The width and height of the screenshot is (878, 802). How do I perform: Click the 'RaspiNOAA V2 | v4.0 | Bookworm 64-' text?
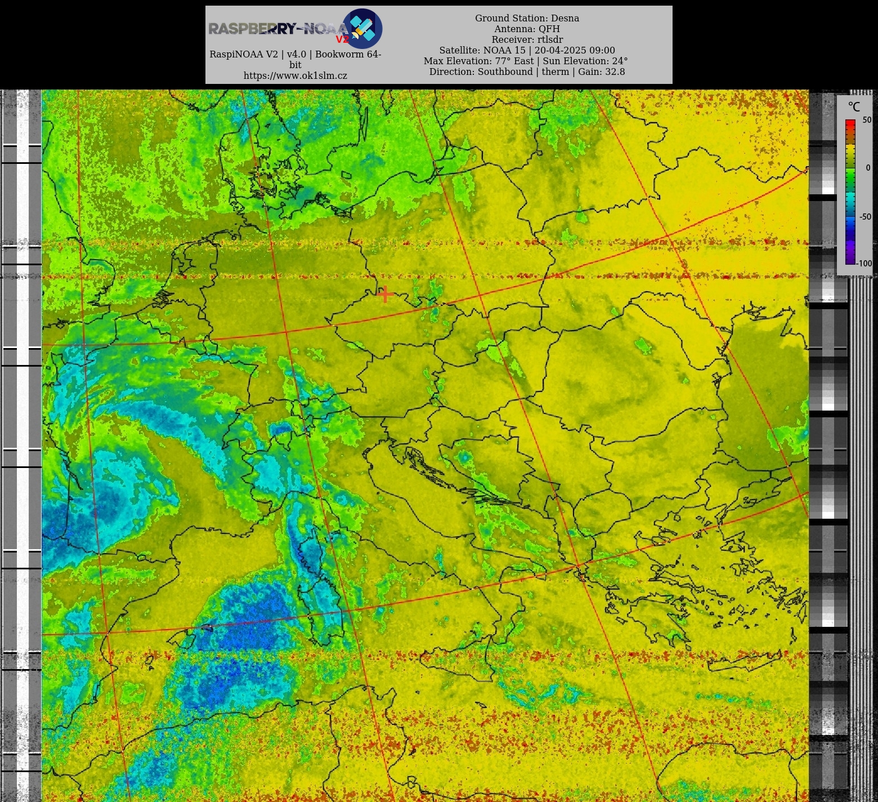point(295,54)
